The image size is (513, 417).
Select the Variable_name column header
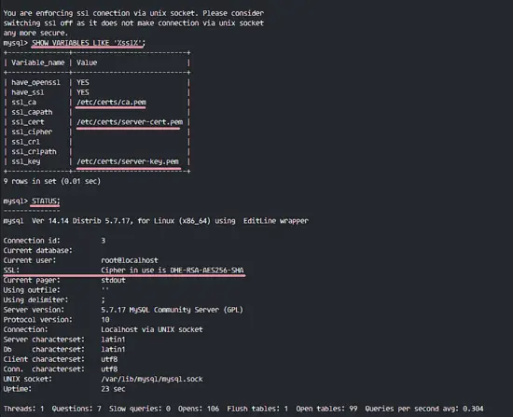[38, 63]
